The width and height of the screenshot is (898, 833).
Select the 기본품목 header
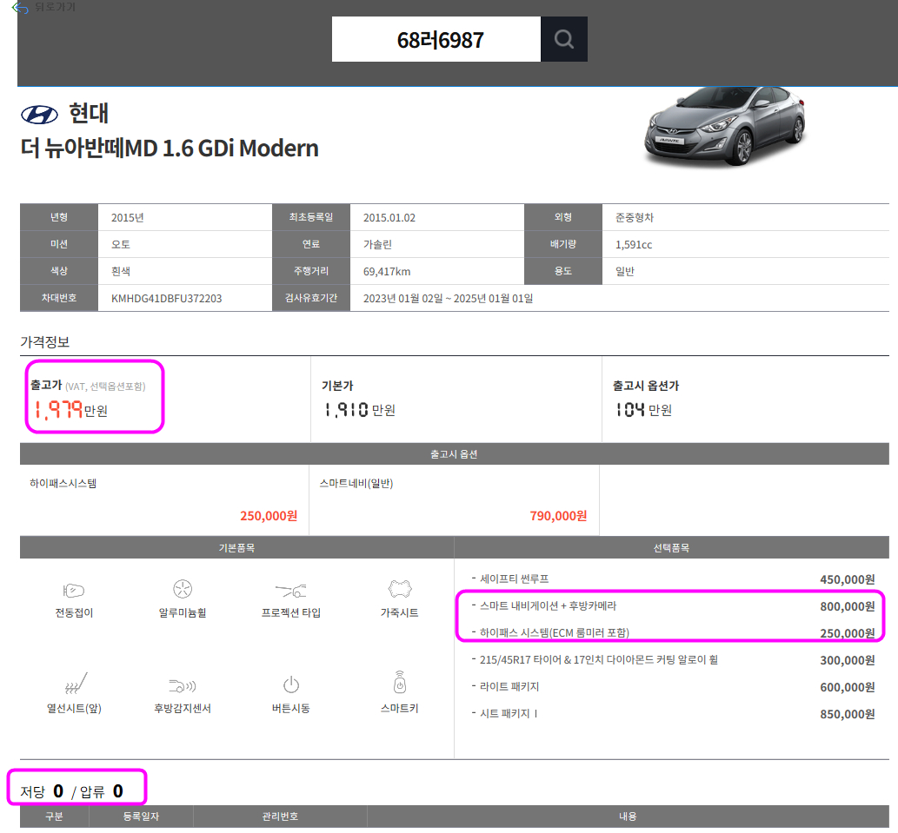tap(236, 547)
